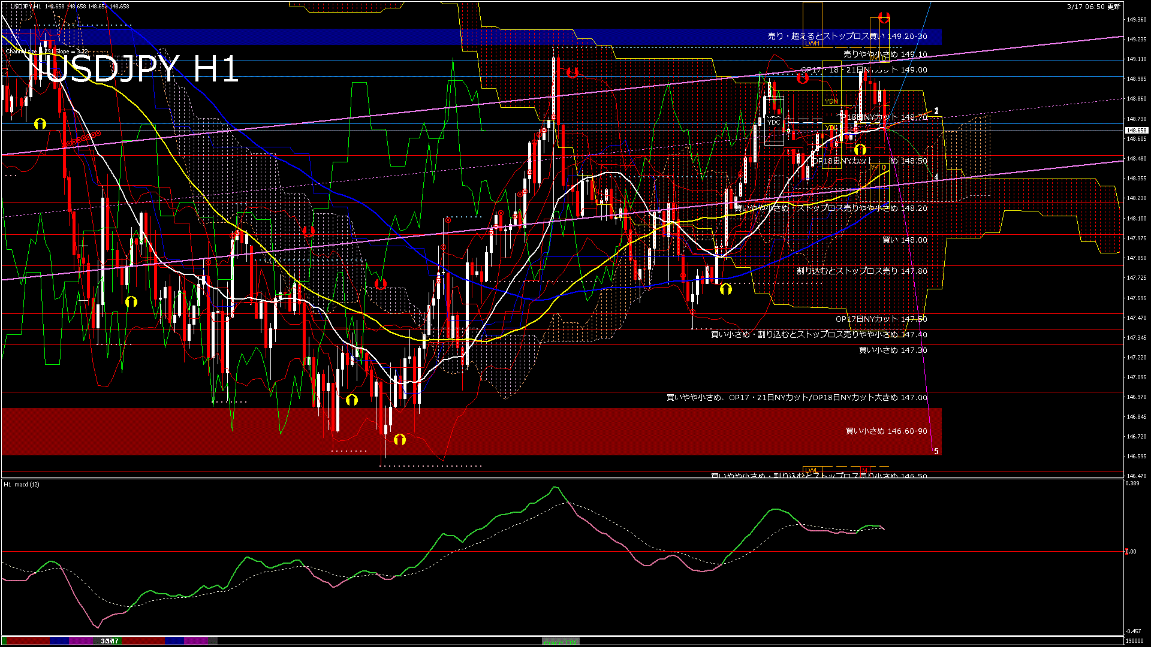Click the 'Channel size = 791 Slope = 3.22' text
The width and height of the screenshot is (1151, 647).
(x=47, y=52)
